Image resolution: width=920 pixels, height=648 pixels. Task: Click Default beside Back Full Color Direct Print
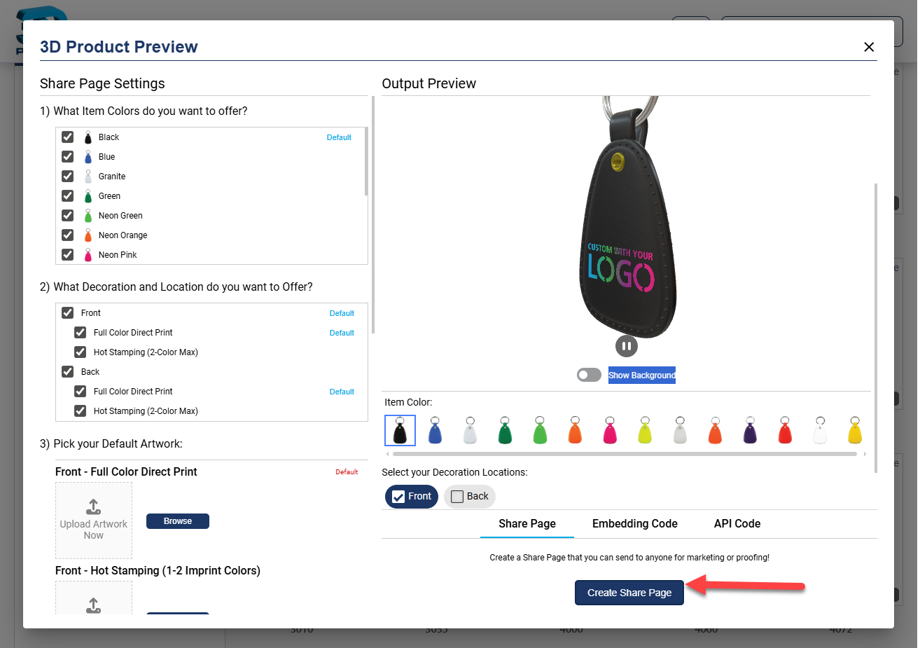pos(342,392)
